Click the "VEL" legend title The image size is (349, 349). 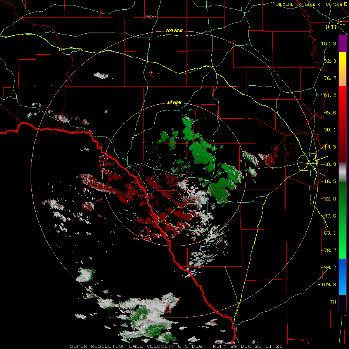[340, 23]
